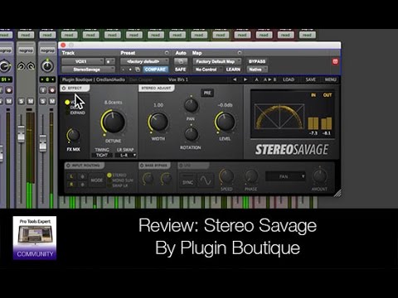
Task: Open the LFO target PAN dropdown
Action: pos(285,176)
